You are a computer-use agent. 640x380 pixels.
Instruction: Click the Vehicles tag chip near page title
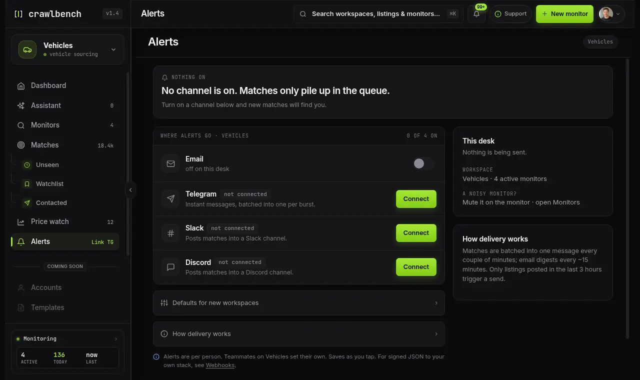point(600,42)
